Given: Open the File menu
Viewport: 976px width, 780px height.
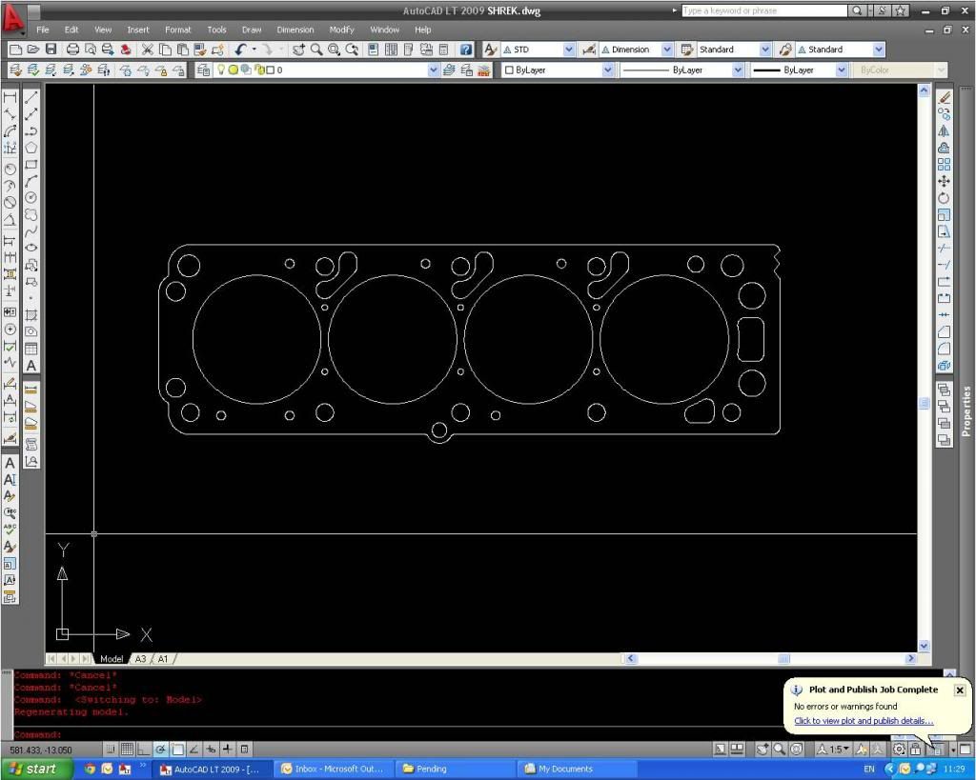Looking at the screenshot, I should point(42,30).
